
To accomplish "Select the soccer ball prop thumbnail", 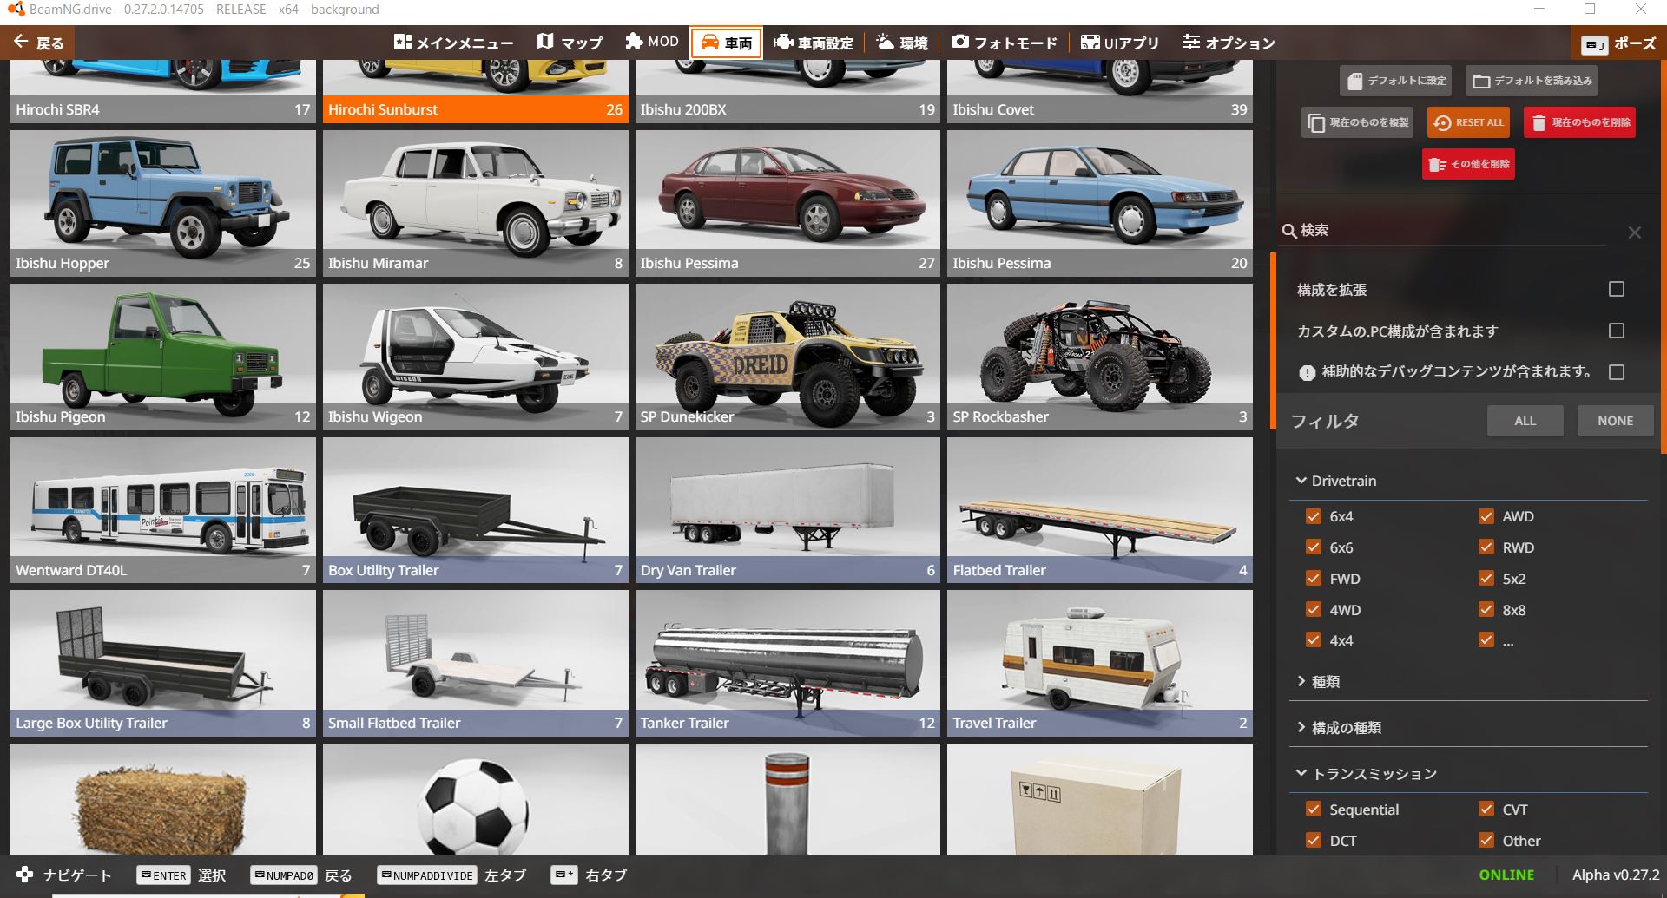I will pyautogui.click(x=475, y=800).
